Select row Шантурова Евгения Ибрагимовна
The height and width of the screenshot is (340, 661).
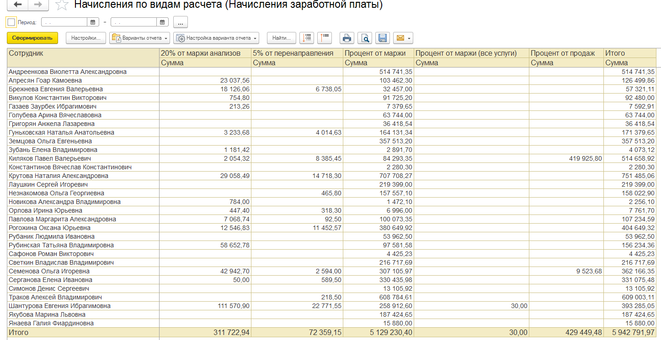point(332,306)
